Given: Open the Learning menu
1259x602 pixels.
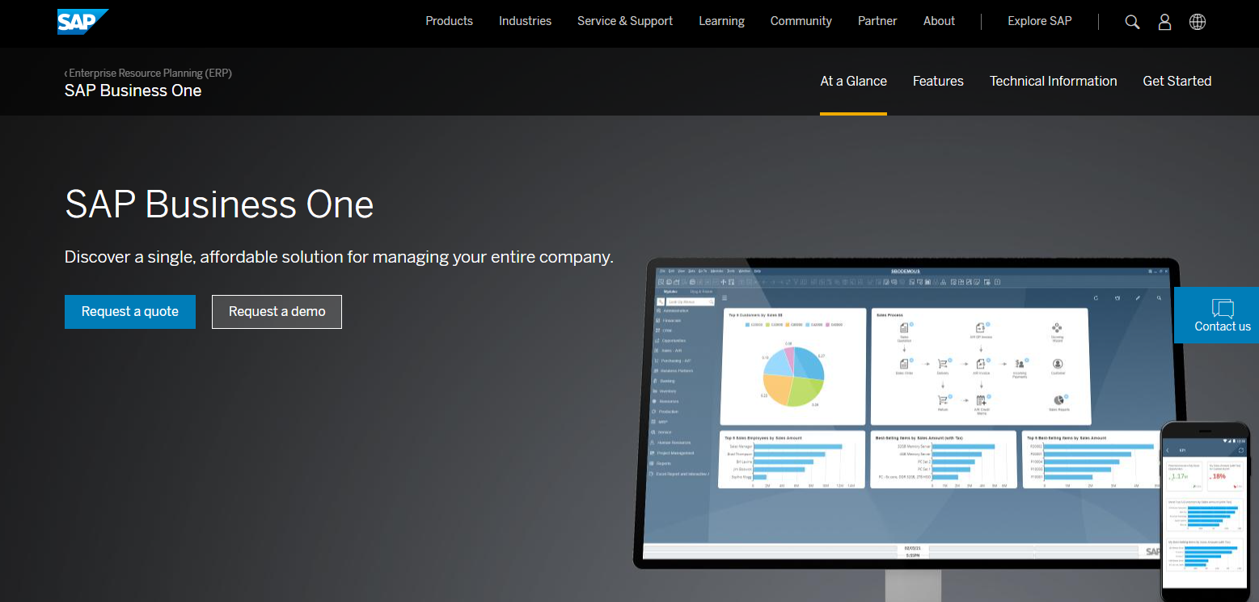Looking at the screenshot, I should (x=721, y=21).
